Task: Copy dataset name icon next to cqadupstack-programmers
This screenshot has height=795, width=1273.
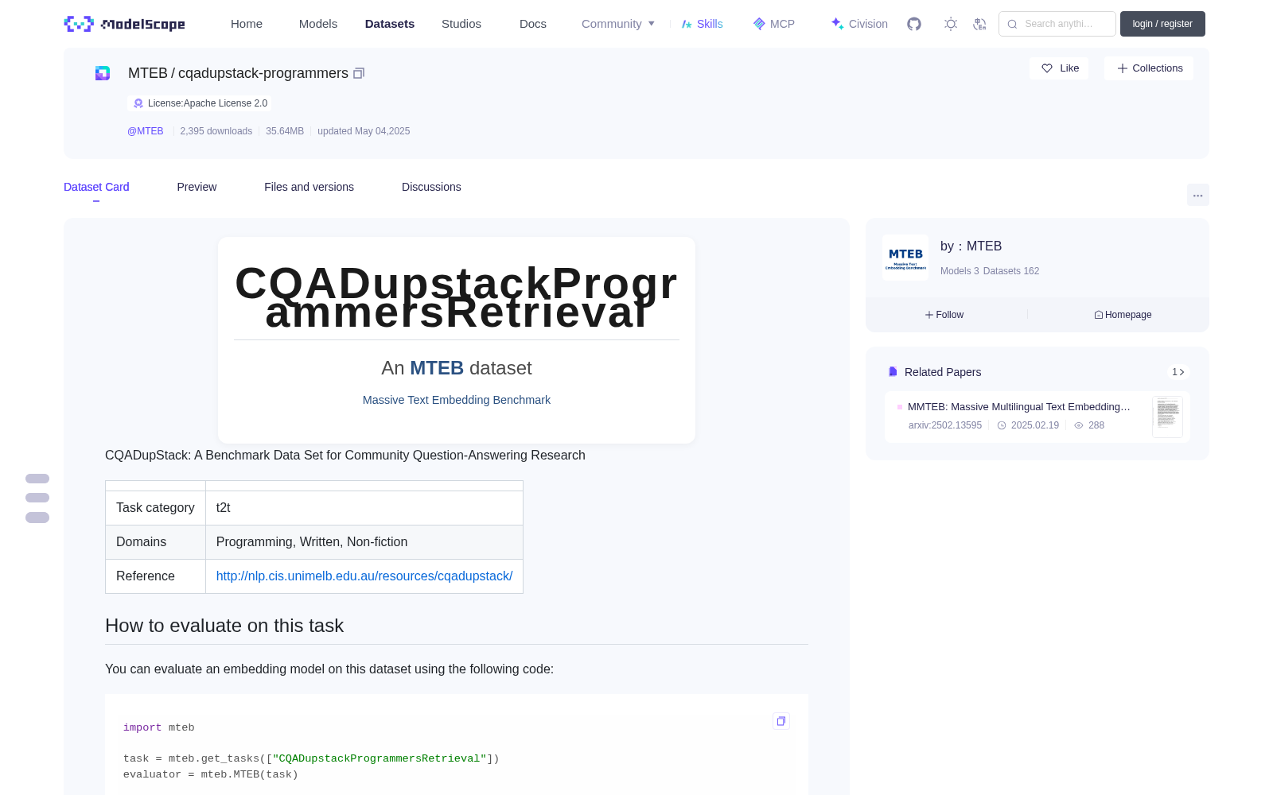Action: coord(359,73)
